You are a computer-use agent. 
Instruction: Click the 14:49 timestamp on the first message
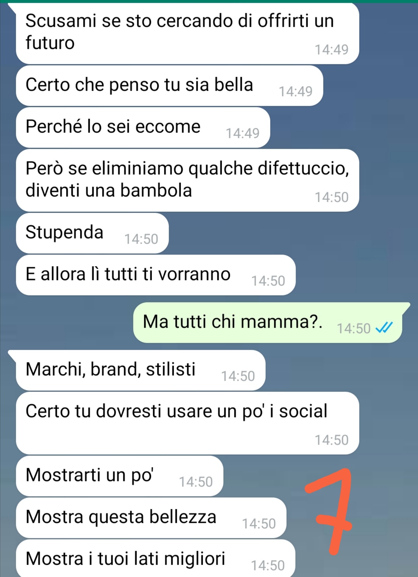331,50
